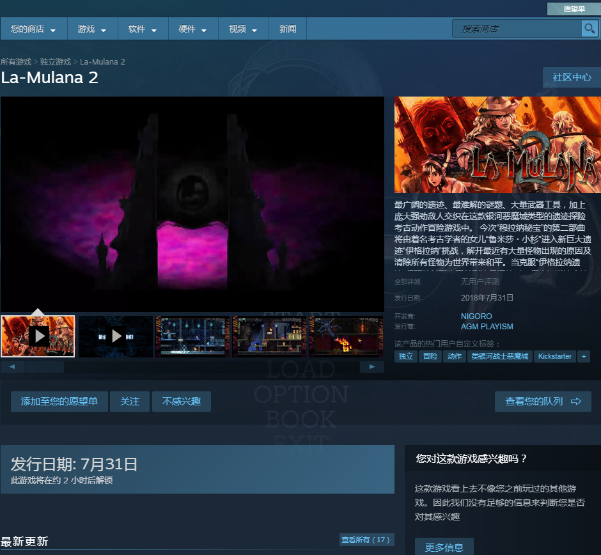Click release date text 2018年7月31日
Screen dimensions: 601x555
coord(487,298)
